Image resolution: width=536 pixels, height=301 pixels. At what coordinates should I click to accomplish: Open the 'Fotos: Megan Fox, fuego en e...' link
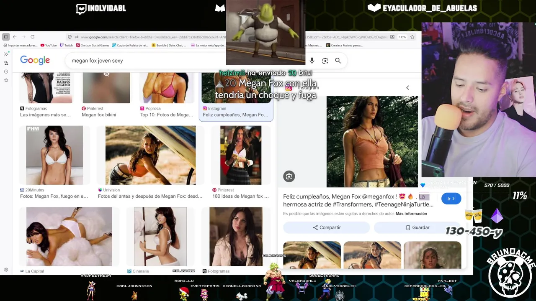[x=54, y=196]
